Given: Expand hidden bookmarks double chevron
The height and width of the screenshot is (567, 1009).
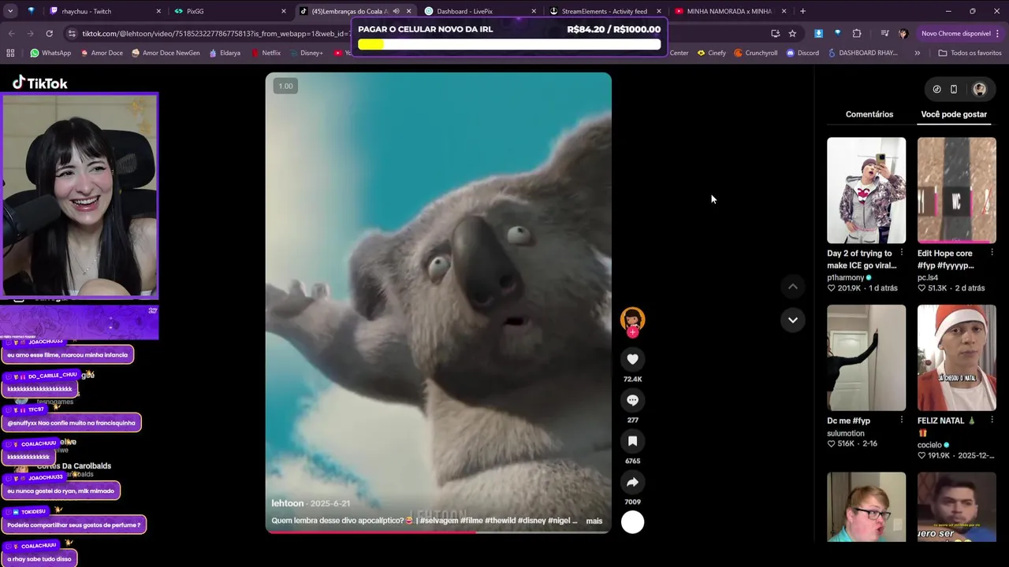Looking at the screenshot, I should click(x=917, y=53).
